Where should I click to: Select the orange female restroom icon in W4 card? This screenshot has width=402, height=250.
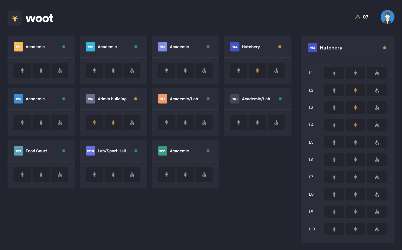257,70
